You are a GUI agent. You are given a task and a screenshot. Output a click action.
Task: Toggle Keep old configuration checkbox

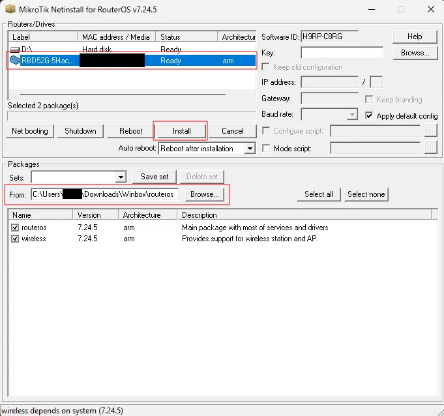(x=265, y=67)
